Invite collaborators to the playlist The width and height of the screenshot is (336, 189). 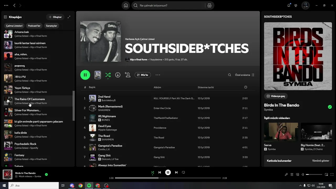coord(128,75)
